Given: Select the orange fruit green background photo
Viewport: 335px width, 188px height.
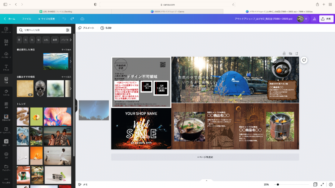Looking at the screenshot, I should tap(36, 117).
